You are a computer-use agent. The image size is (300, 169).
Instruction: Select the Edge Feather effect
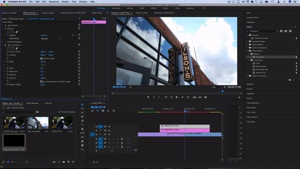click(261, 66)
